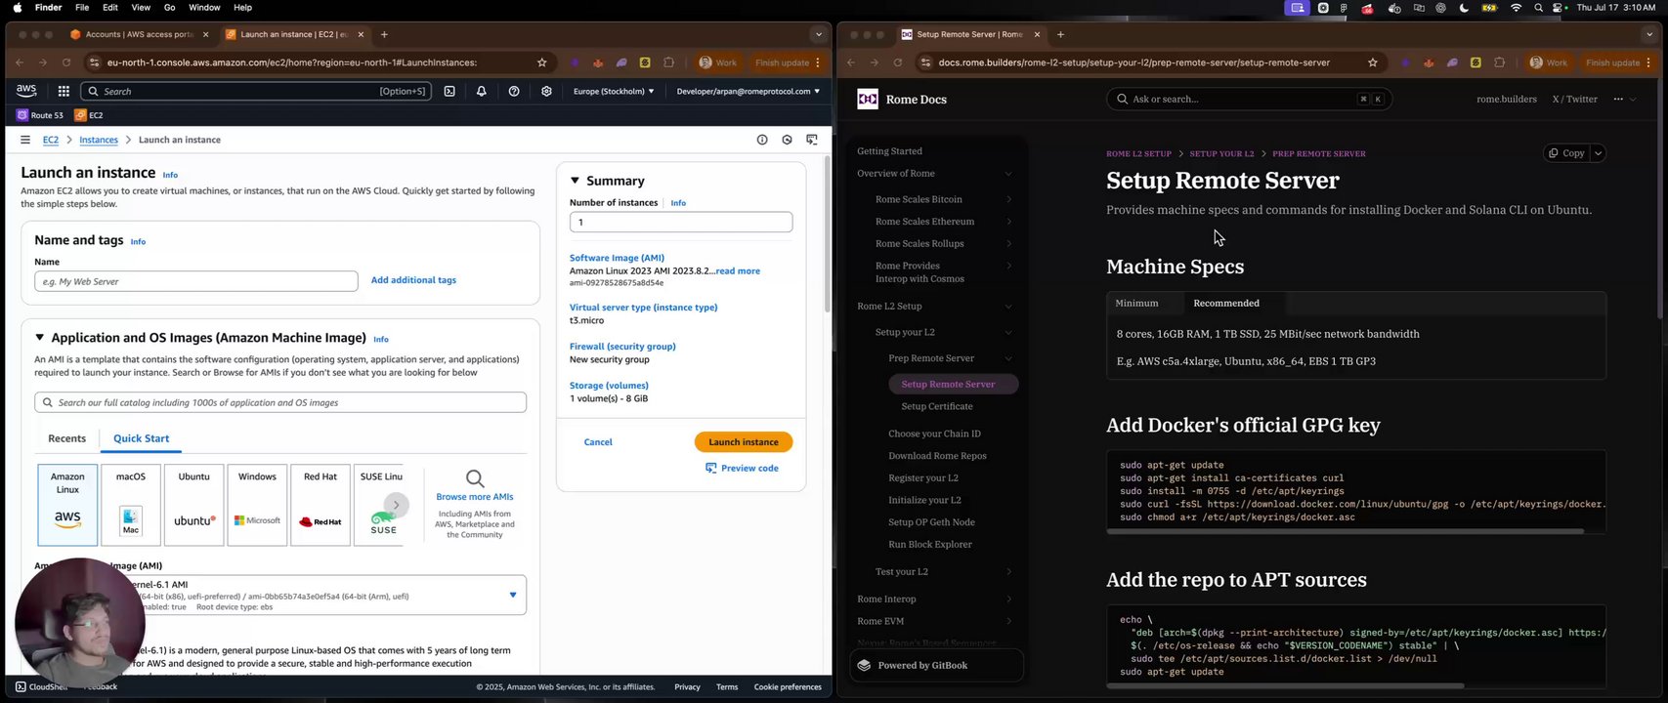
Task: Open Instances breadcrumb link
Action: pos(99,140)
